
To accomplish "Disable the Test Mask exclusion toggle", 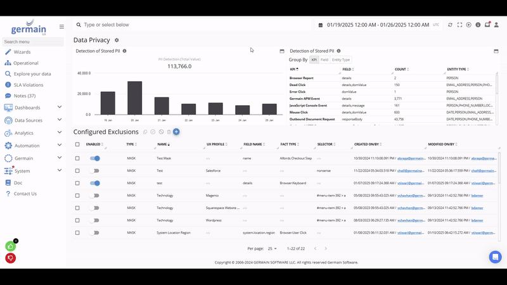I will click(95, 158).
